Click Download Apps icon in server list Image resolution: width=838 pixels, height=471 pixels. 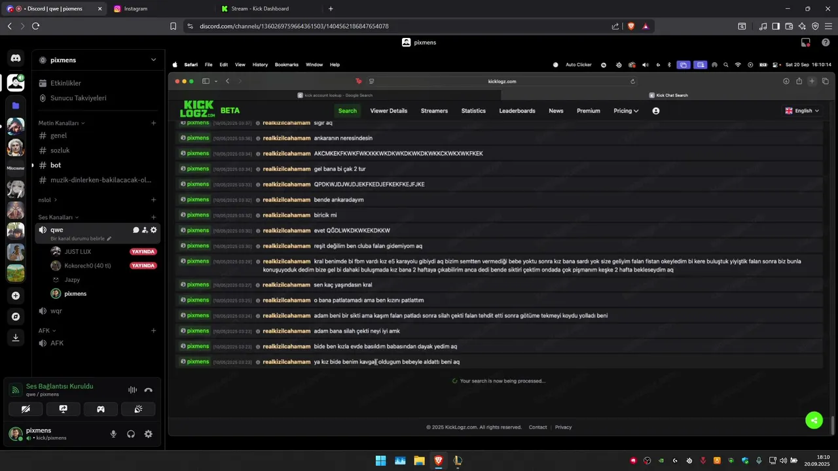pos(16,338)
